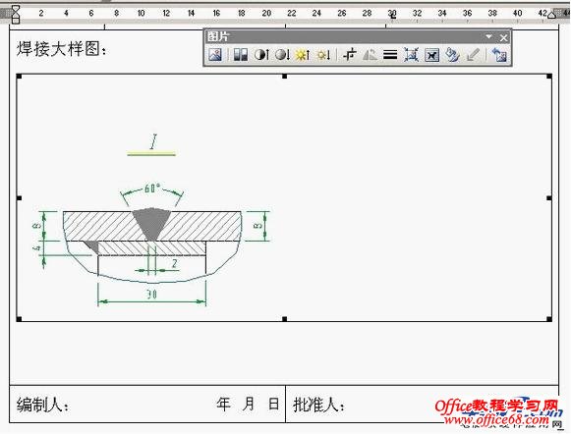The width and height of the screenshot is (571, 434).
Task: Click ruler mark 20
Action: pos(266,13)
